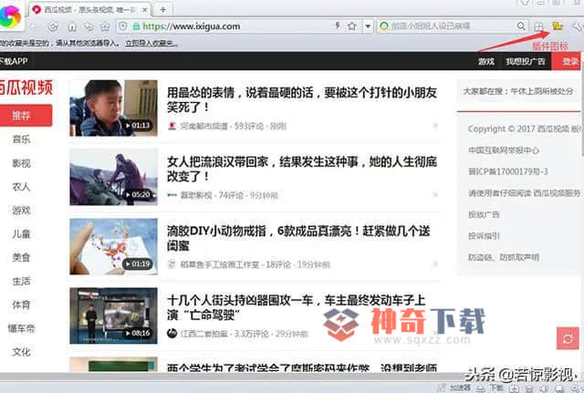Click the search engine logo icon
The width and height of the screenshot is (584, 393).
(383, 26)
